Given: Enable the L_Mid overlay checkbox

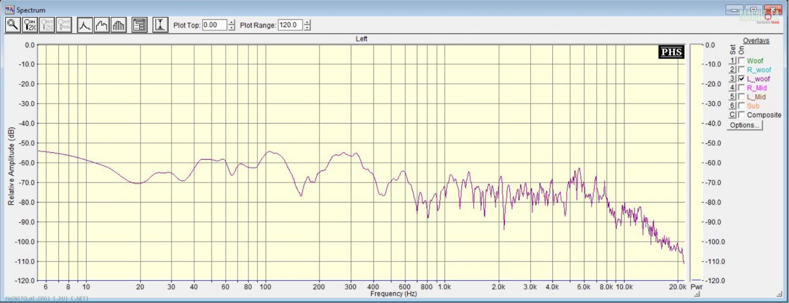Looking at the screenshot, I should tap(741, 97).
